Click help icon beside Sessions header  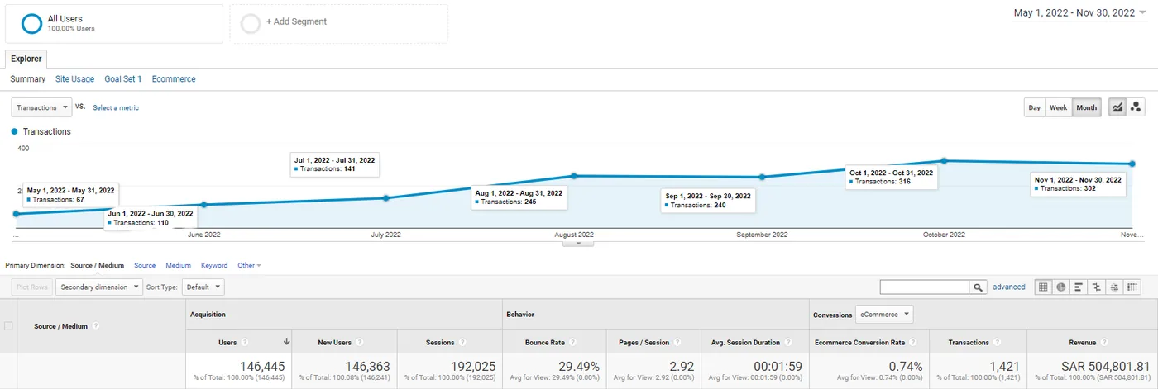[463, 342]
